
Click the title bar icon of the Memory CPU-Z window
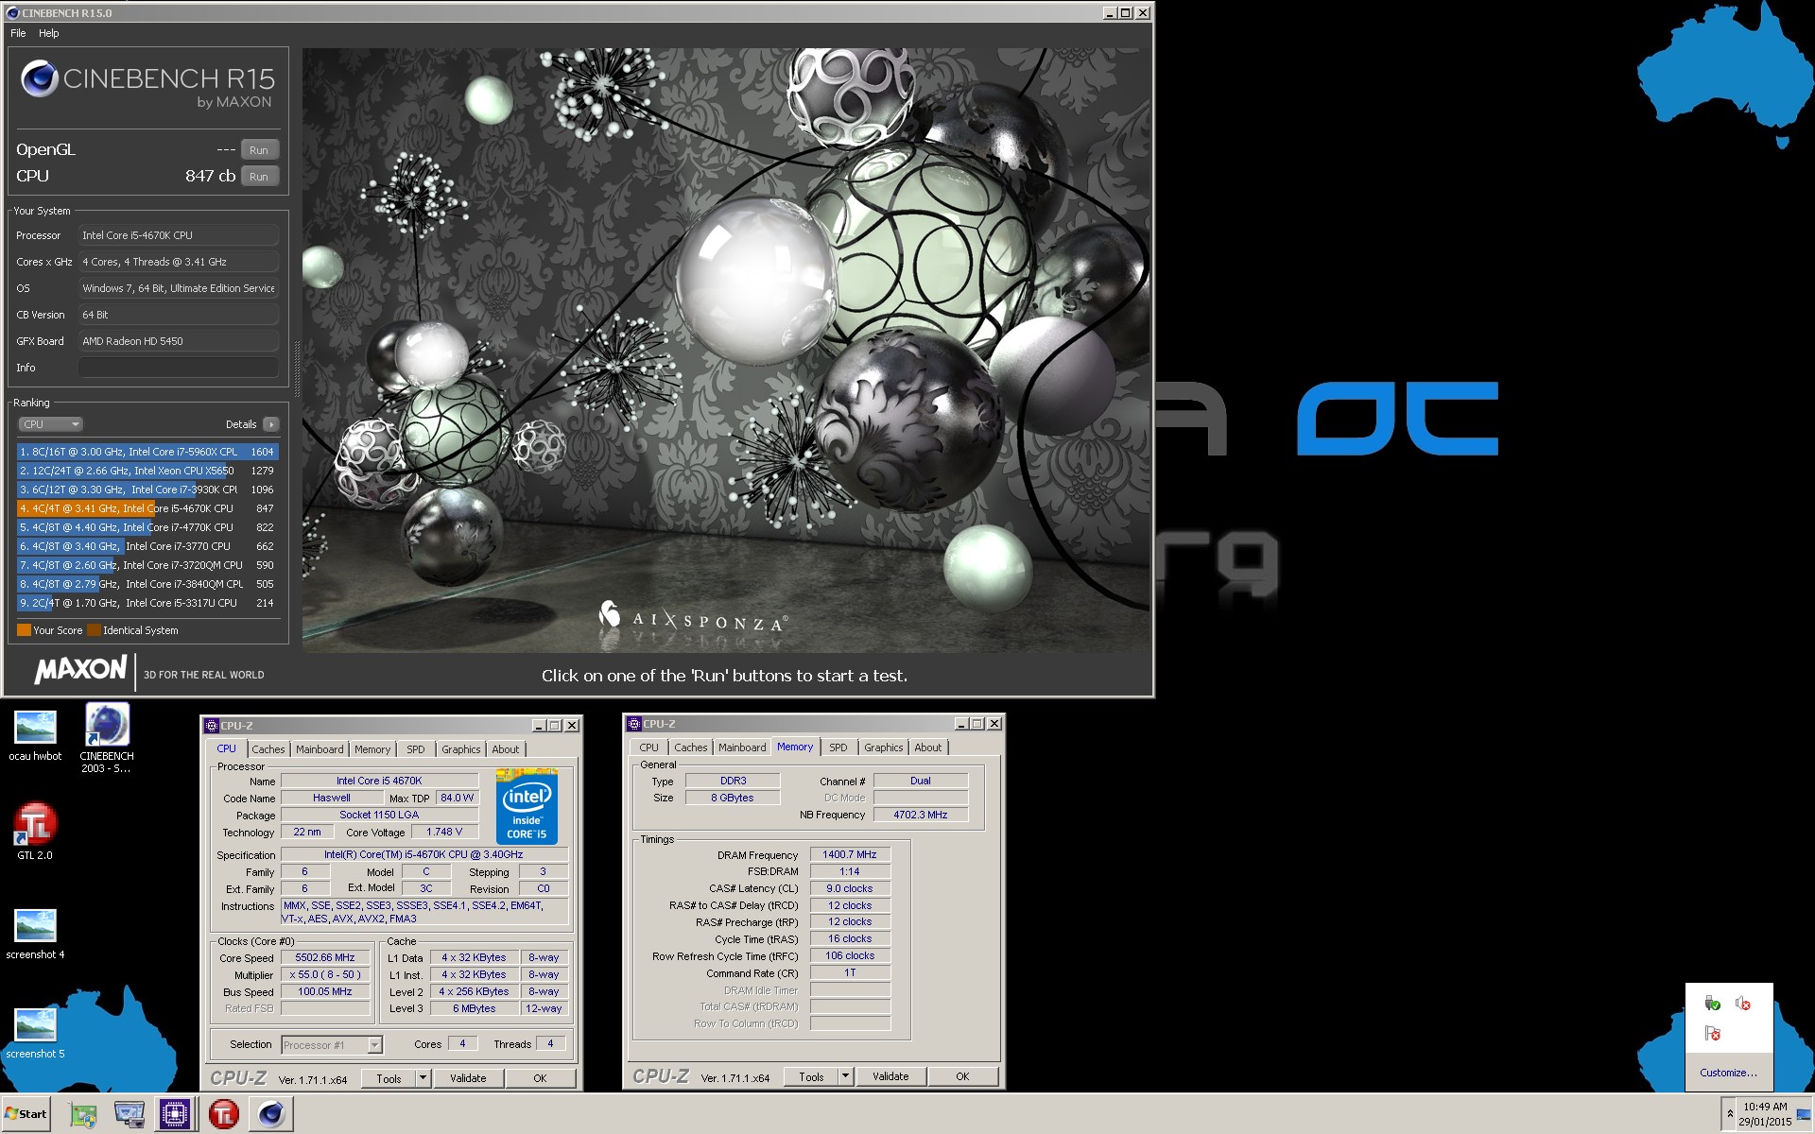click(x=634, y=724)
